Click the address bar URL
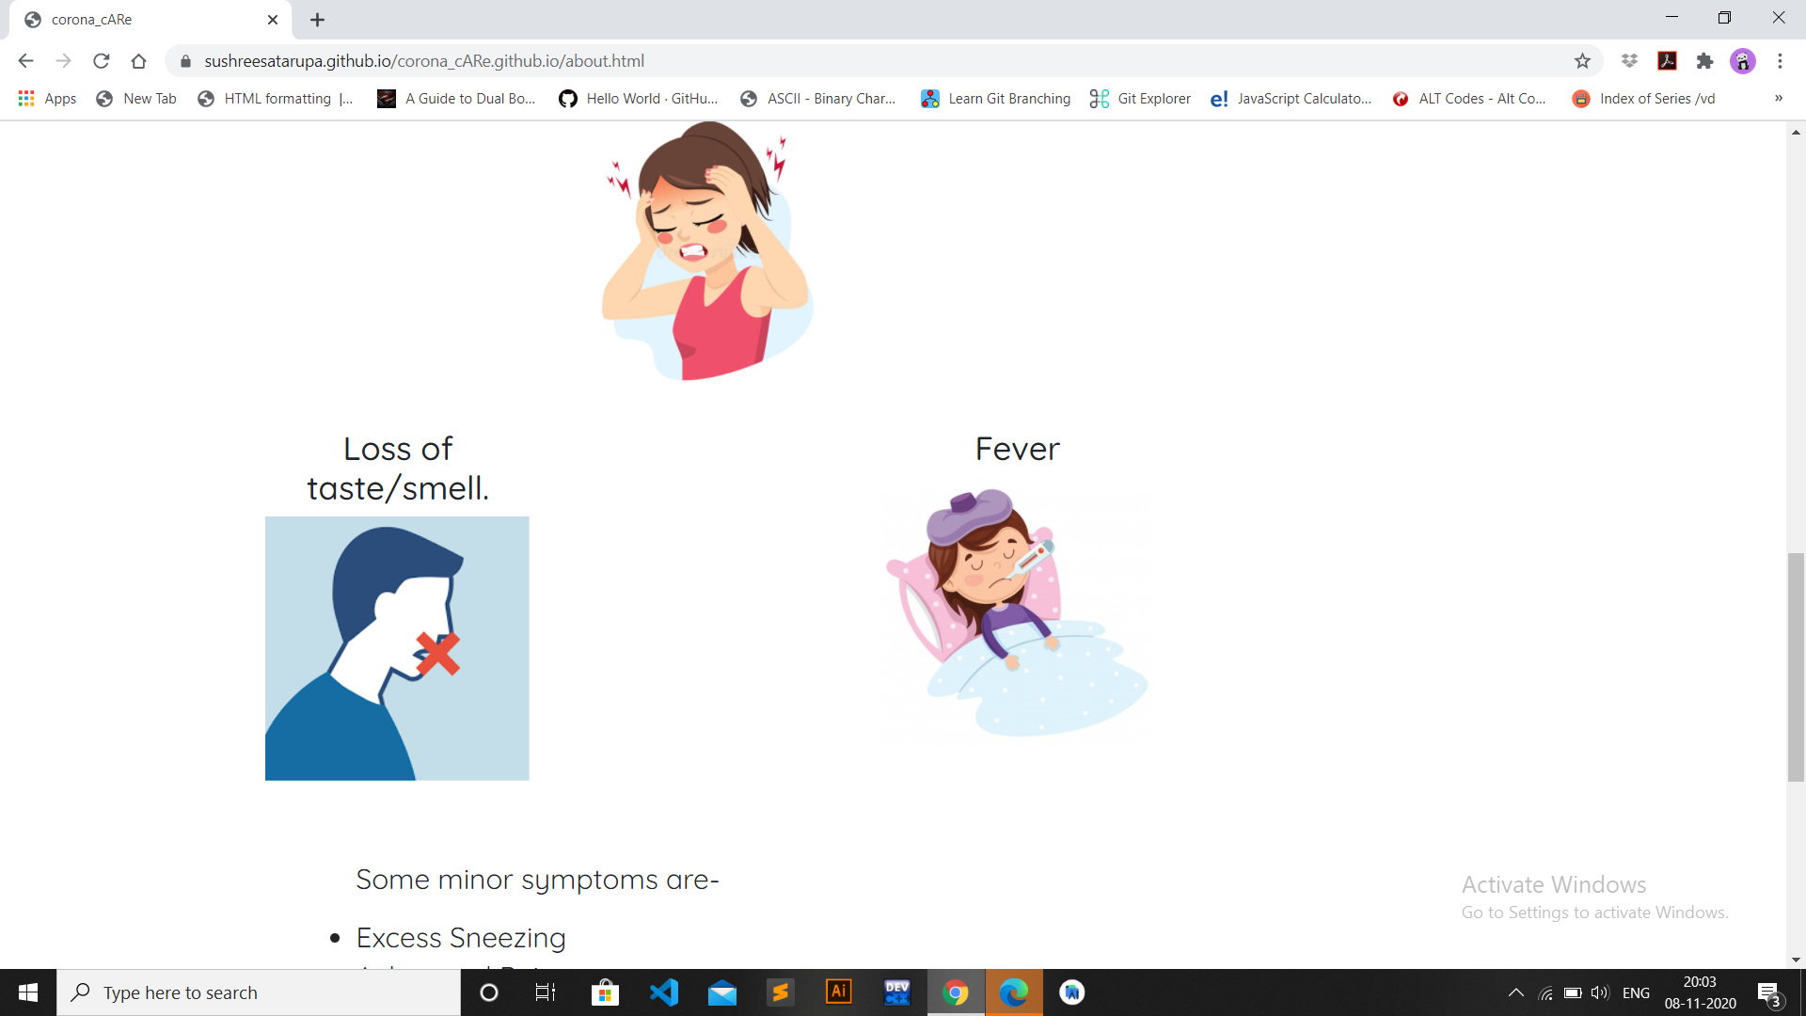This screenshot has width=1806, height=1016. click(x=423, y=61)
